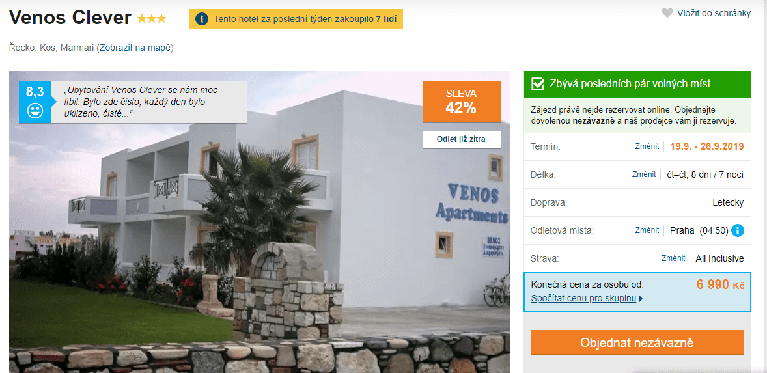
Task: Click the arrow after Spočítat cenu pro skupinu
Action: (x=641, y=299)
